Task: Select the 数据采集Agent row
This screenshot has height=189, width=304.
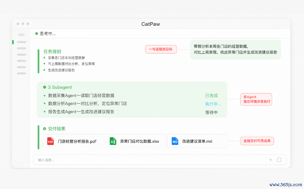Action: [x=81, y=95]
